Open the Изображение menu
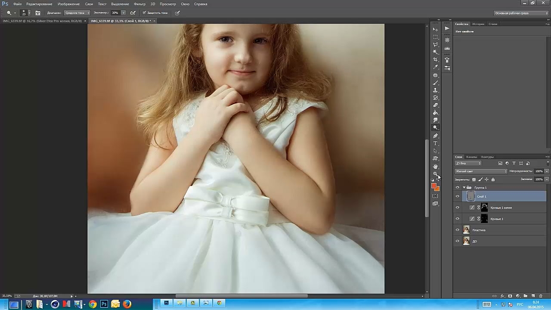This screenshot has height=310, width=551. [69, 4]
